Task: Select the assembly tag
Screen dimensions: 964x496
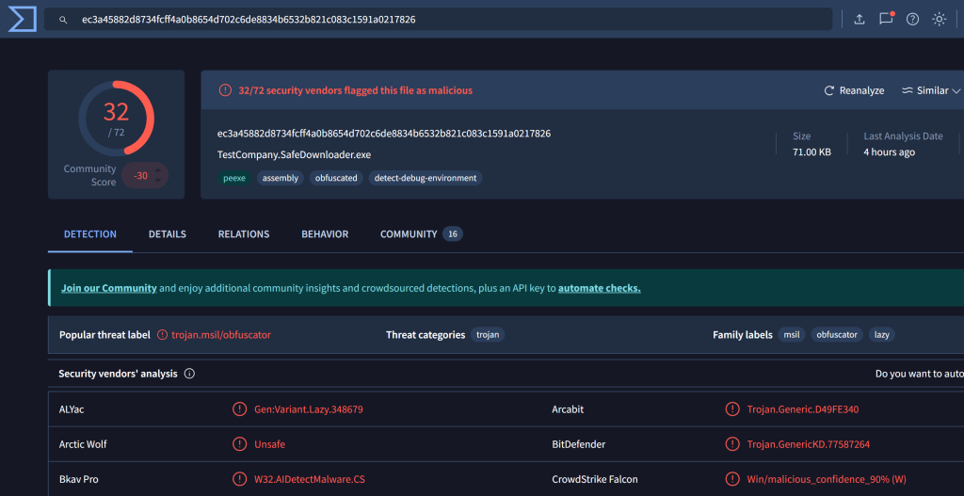Action: [x=281, y=178]
